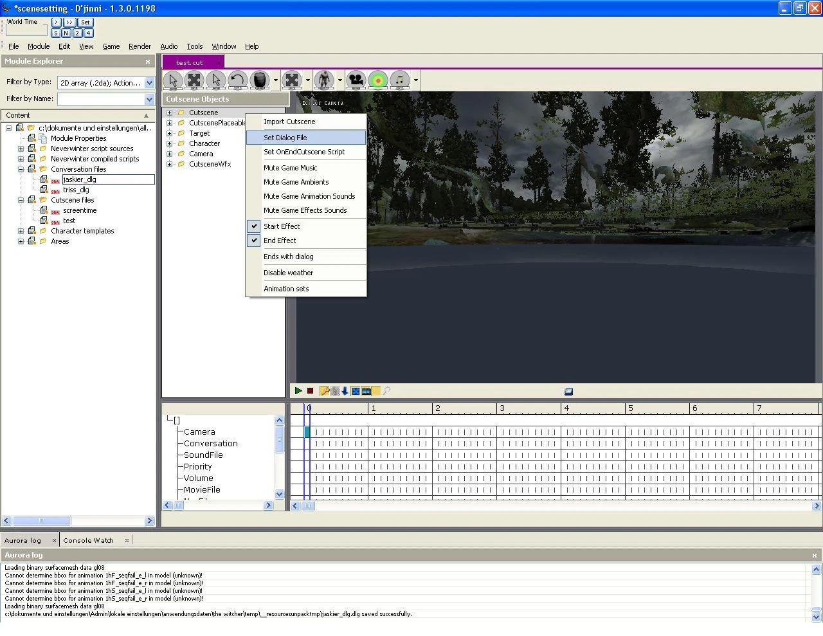Close the Module Explorer panel
The width and height of the screenshot is (823, 636).
click(x=148, y=62)
